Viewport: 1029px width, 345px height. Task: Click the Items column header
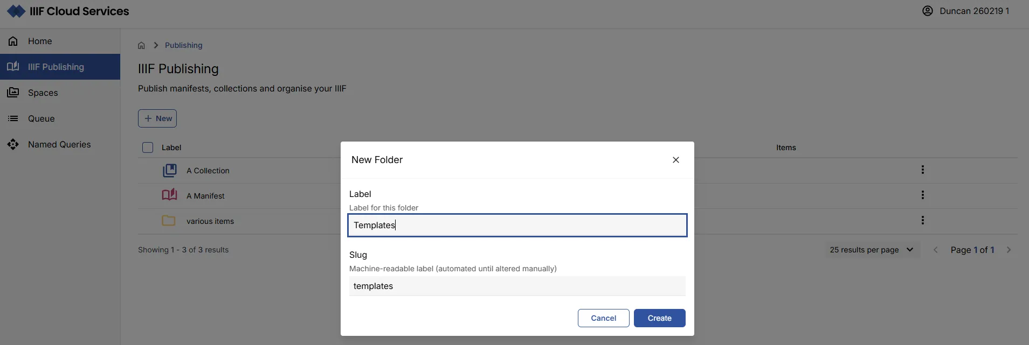tap(786, 147)
